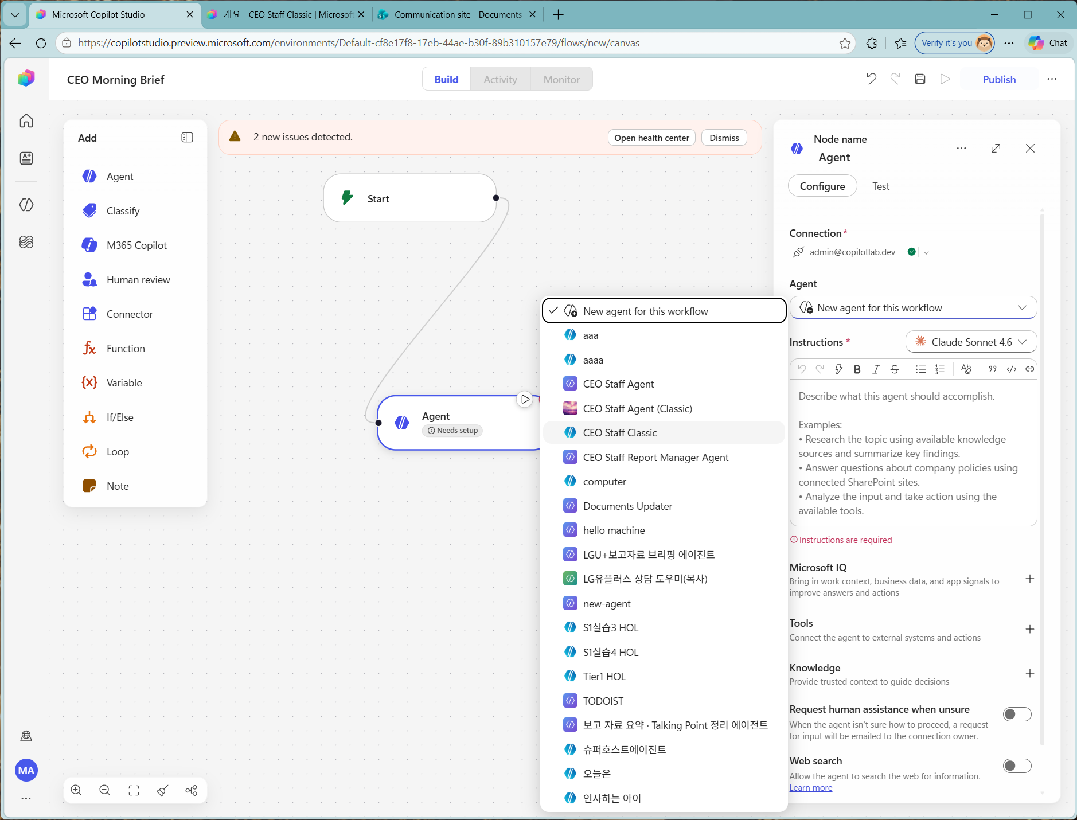Run the Agent node with its play button
Screen dimensions: 1077x820
click(525, 399)
